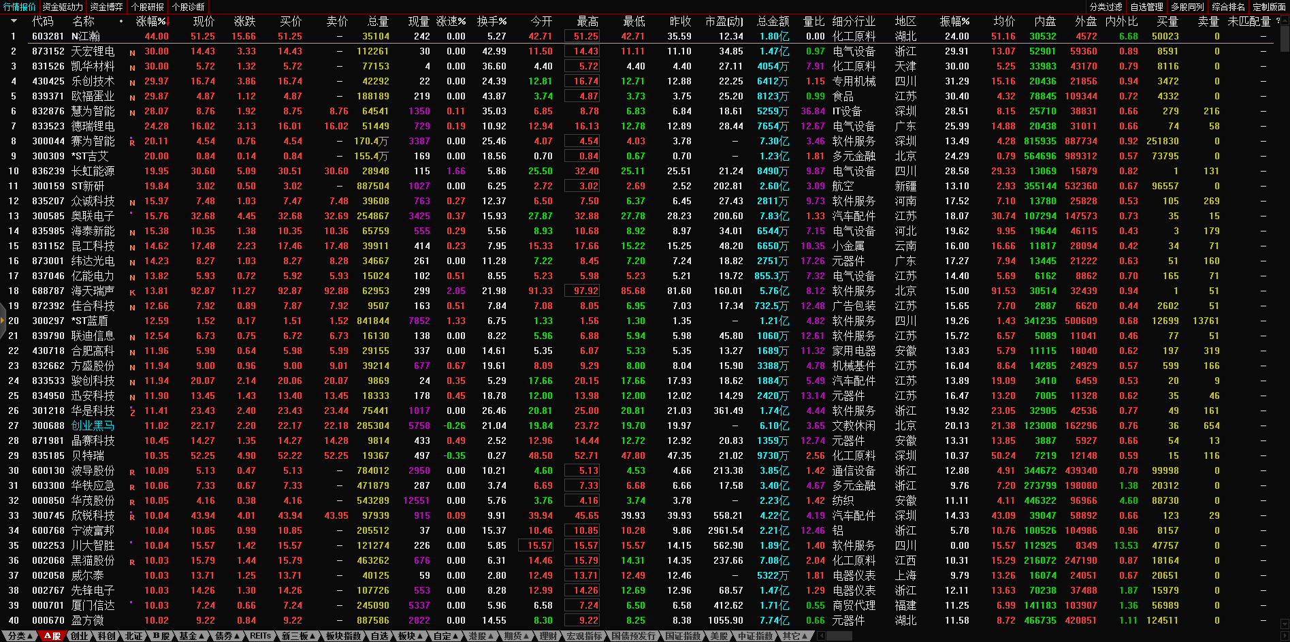Click the help question mark icon
The width and height of the screenshot is (1290, 642).
(x=1278, y=21)
